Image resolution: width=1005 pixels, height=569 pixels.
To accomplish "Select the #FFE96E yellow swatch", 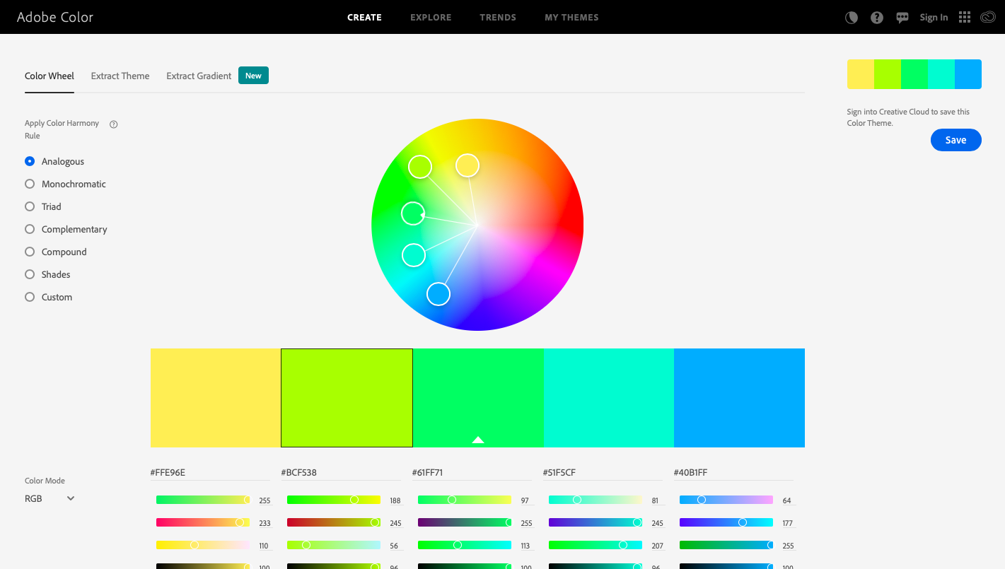I will click(215, 397).
